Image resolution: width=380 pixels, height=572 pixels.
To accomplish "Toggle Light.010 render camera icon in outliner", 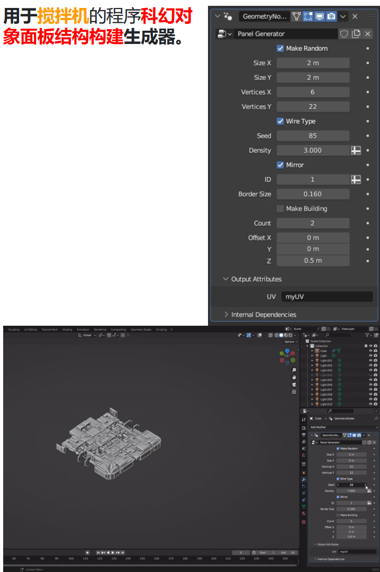I will point(376,404).
